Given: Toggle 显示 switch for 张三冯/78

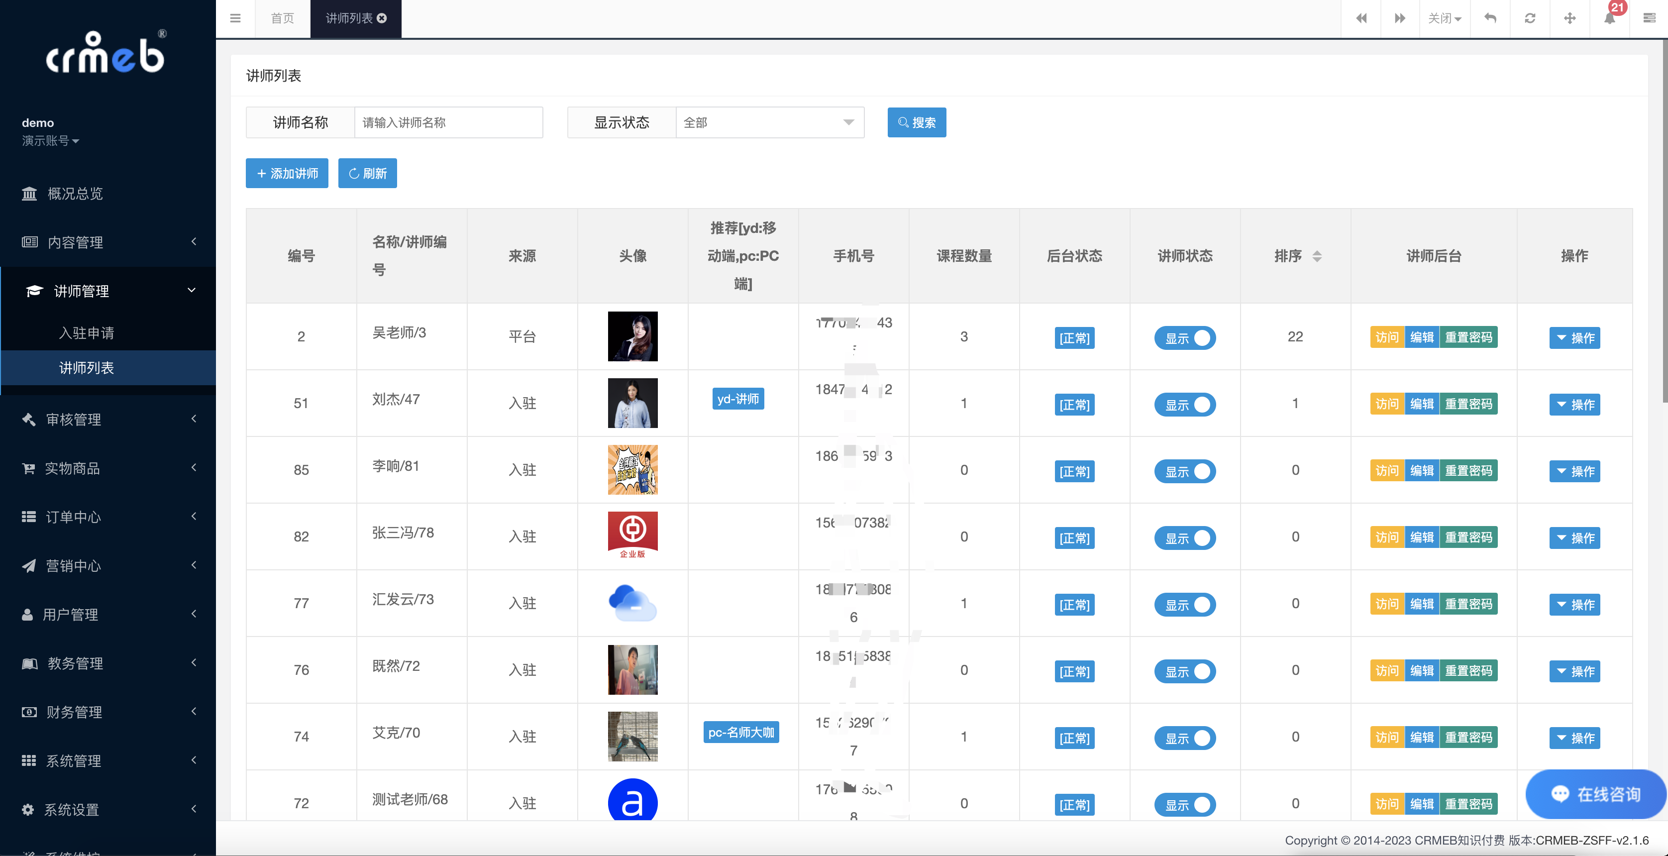Looking at the screenshot, I should click(x=1185, y=538).
